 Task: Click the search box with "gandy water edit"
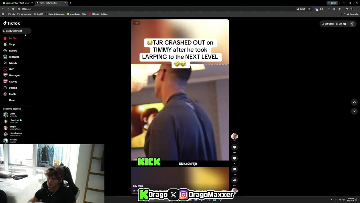(17, 31)
